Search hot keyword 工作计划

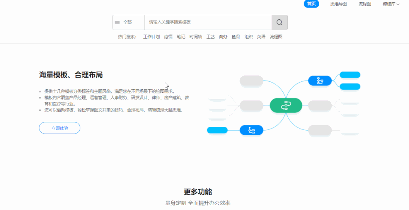pyautogui.click(x=151, y=37)
